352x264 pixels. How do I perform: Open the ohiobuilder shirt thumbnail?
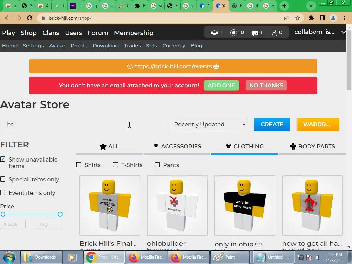tap(177, 206)
